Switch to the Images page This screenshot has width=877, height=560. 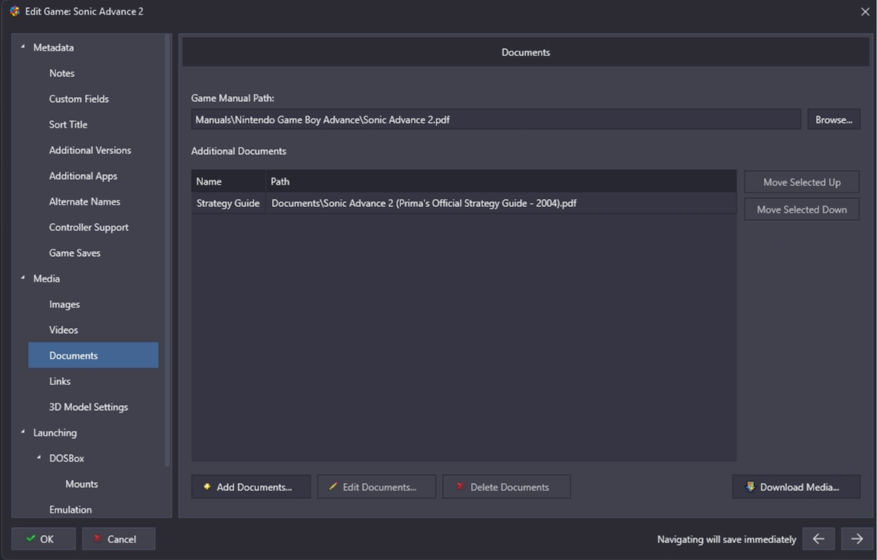point(64,304)
